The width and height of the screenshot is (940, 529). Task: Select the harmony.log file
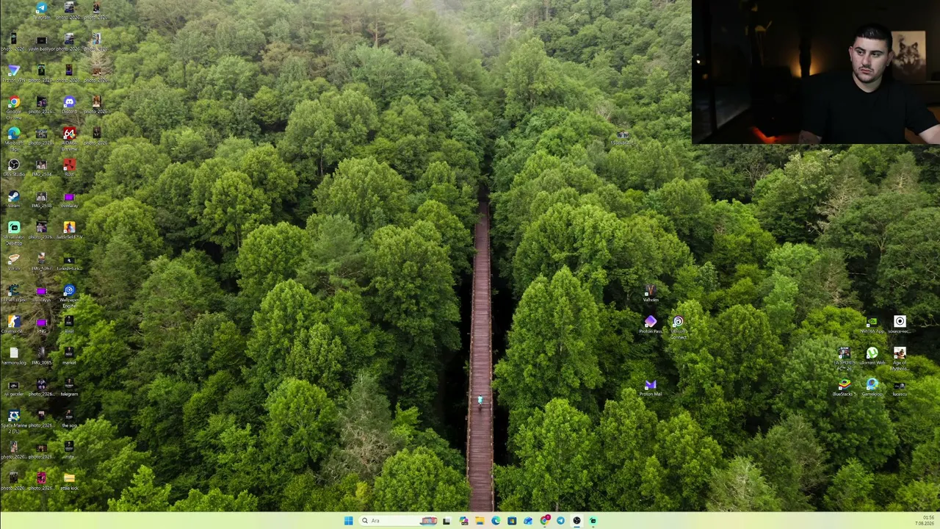[x=14, y=357]
